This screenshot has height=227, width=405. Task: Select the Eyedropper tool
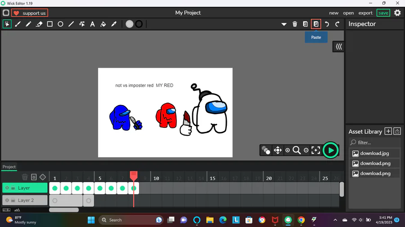[x=114, y=24]
